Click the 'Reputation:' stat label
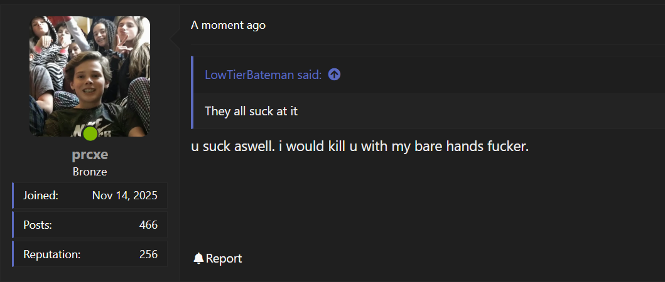 (51, 254)
